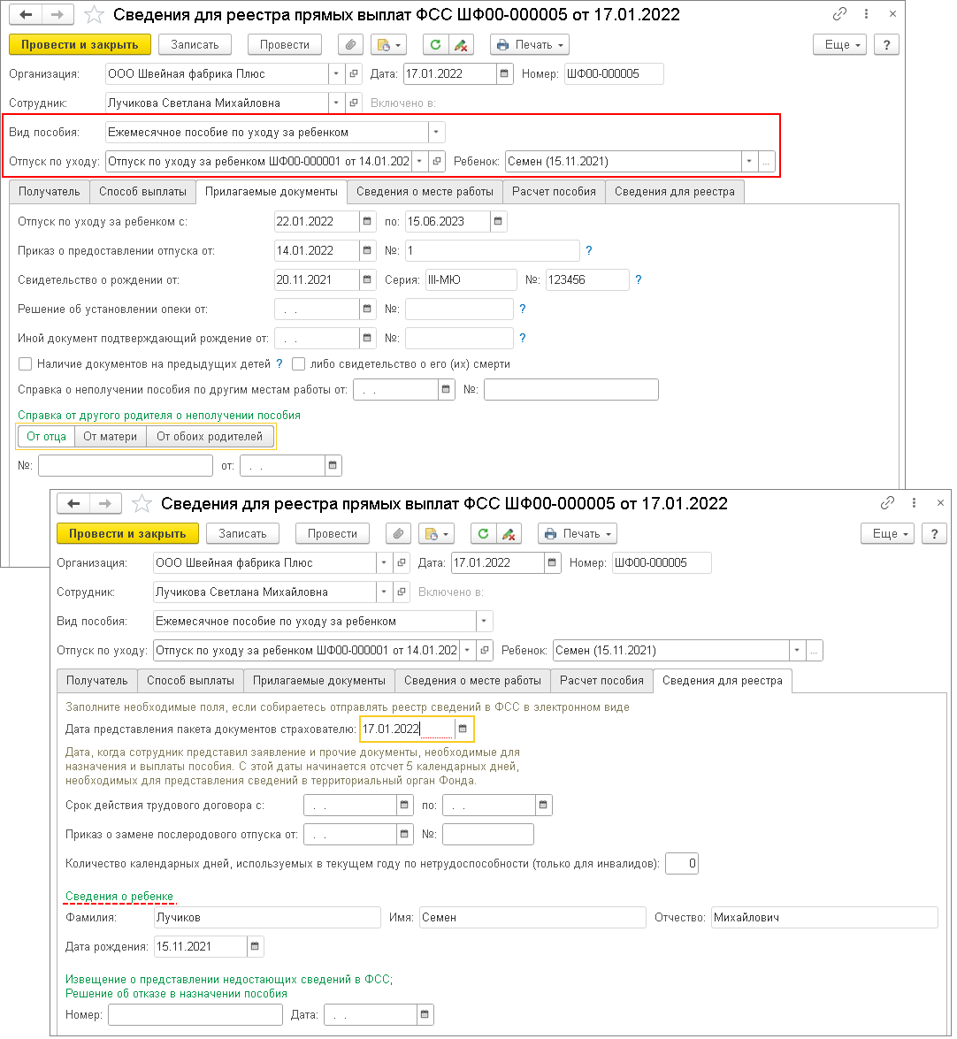Open calendar for Справка о неполучении пособия

tap(446, 390)
